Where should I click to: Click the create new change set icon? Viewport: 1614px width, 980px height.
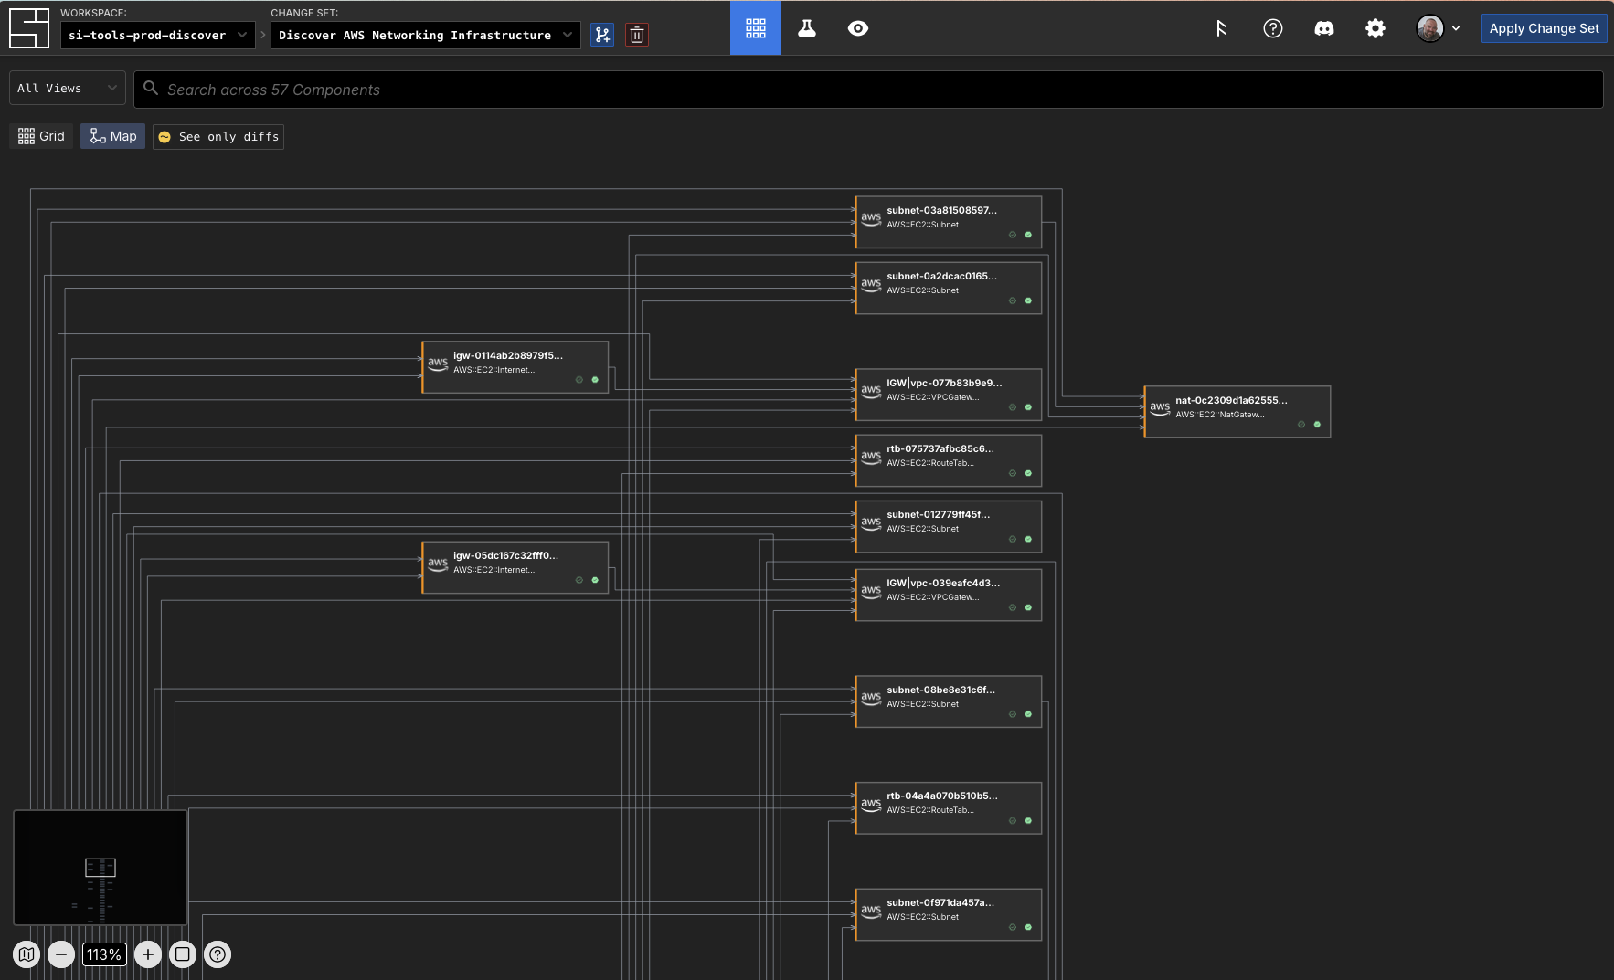tap(602, 36)
